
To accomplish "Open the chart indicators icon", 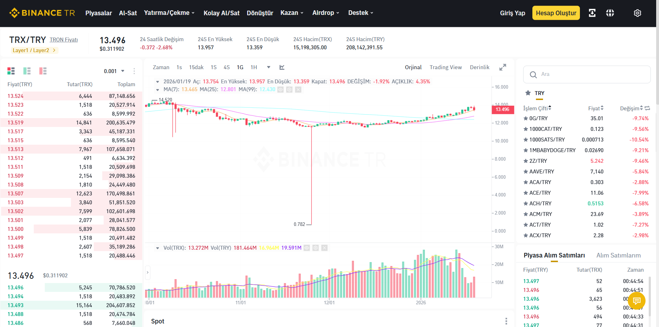I will (x=282, y=67).
